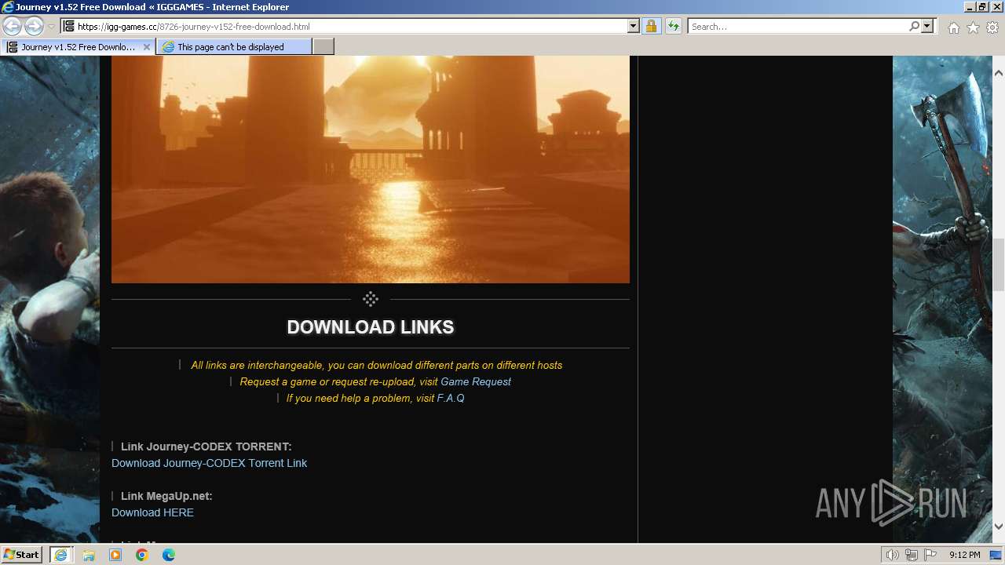Viewport: 1005px width, 565px height.
Task: Expand the address bar autocomplete dropdown
Action: pos(634,26)
